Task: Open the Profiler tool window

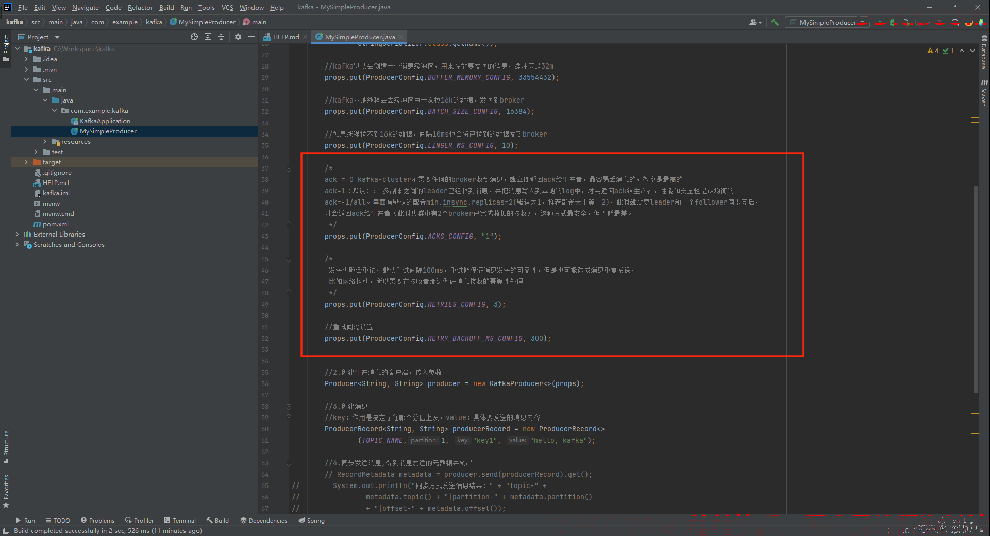Action: click(x=139, y=520)
